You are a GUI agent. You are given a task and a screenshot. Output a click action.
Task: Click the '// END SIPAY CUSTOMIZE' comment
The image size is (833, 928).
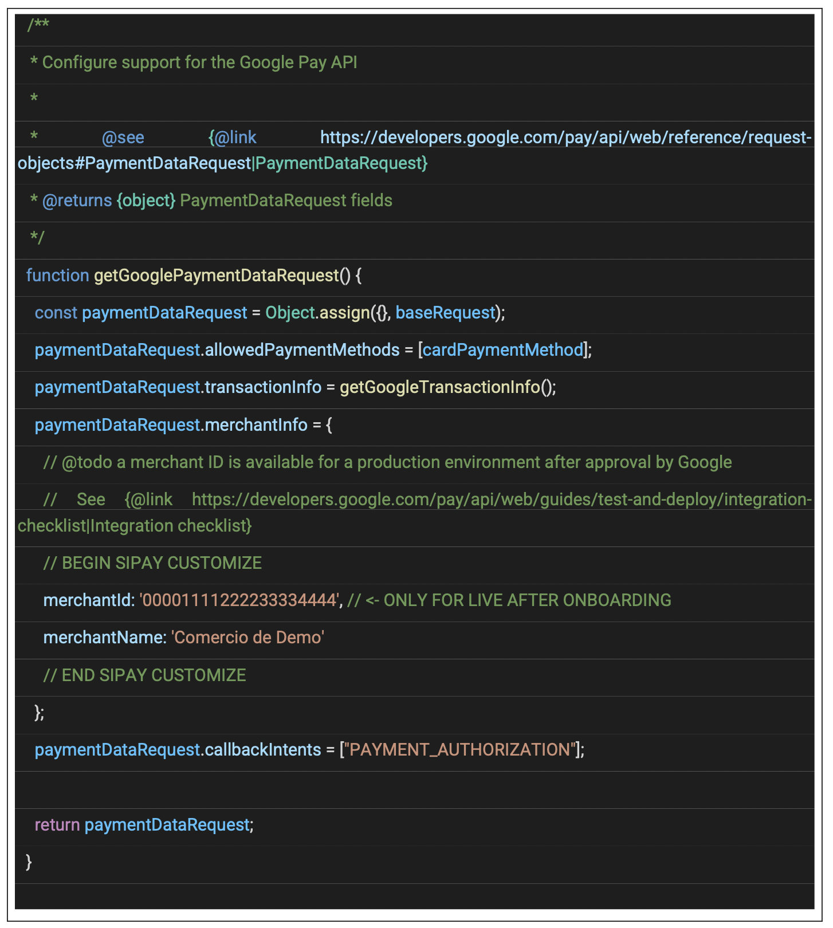tap(144, 675)
